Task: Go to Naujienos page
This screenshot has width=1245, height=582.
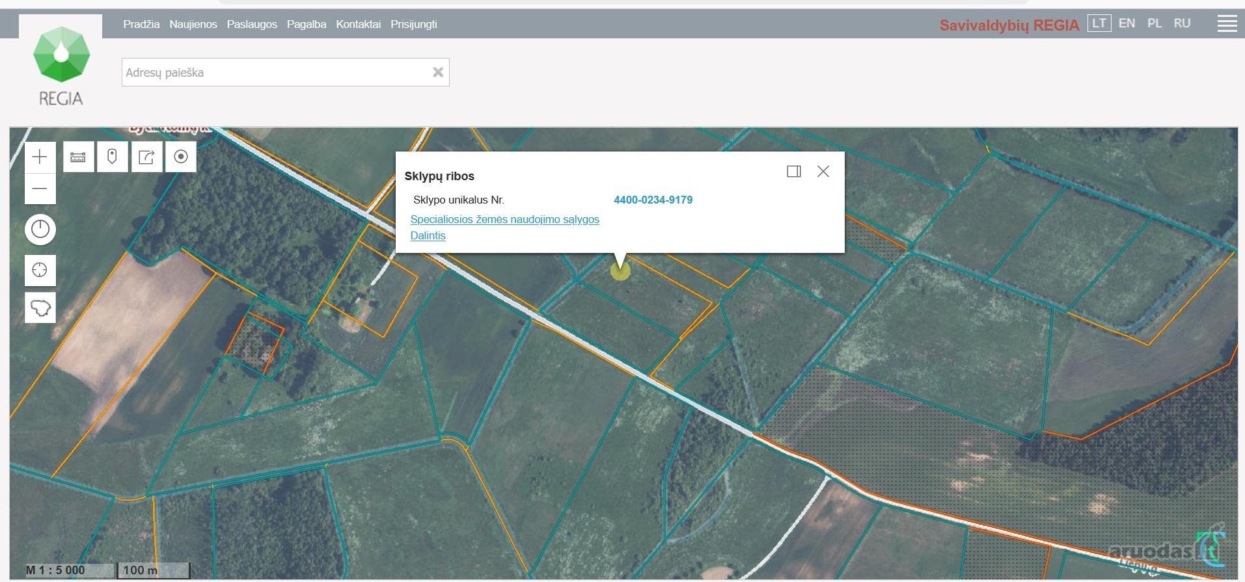Action: tap(193, 24)
